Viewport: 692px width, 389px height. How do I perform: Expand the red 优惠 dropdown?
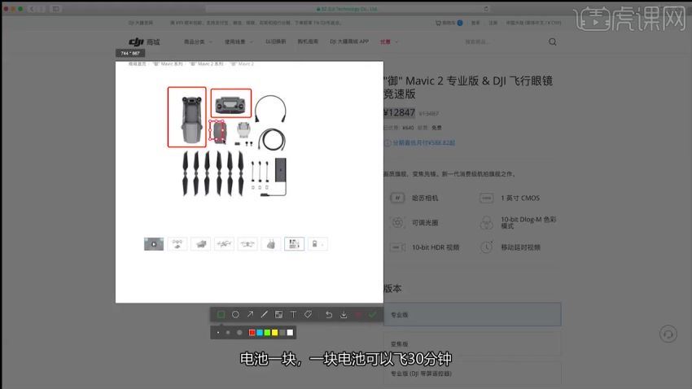(389, 42)
